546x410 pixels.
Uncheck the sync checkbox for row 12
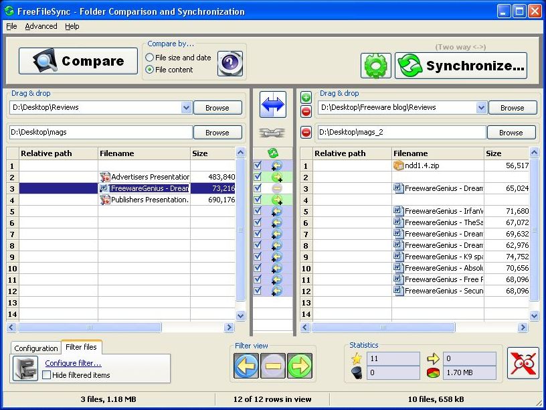click(x=258, y=291)
